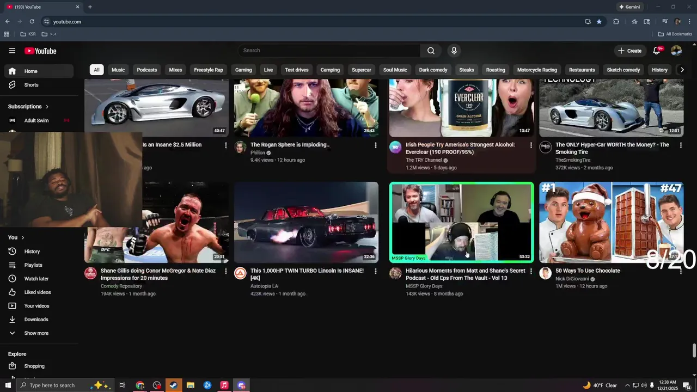Open Chrome three-dot menu
The width and height of the screenshot is (697, 392).
[689, 22]
